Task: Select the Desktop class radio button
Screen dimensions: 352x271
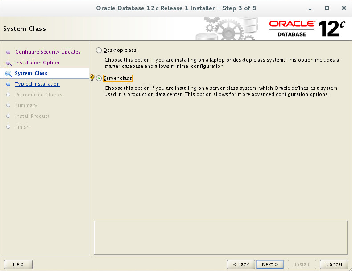Action: 99,50
